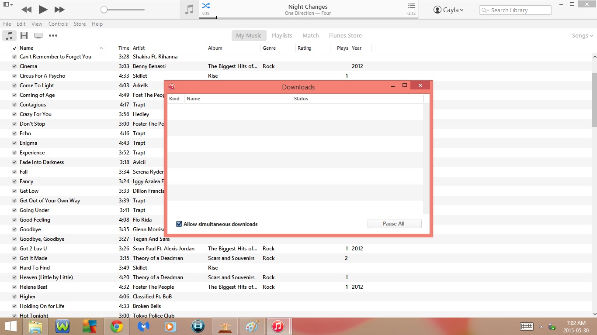Uncheck the song Good Feeling
The width and height of the screenshot is (597, 335).
(14, 220)
